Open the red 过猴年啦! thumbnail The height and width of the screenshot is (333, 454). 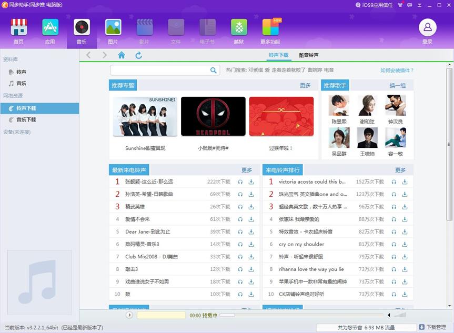point(281,116)
